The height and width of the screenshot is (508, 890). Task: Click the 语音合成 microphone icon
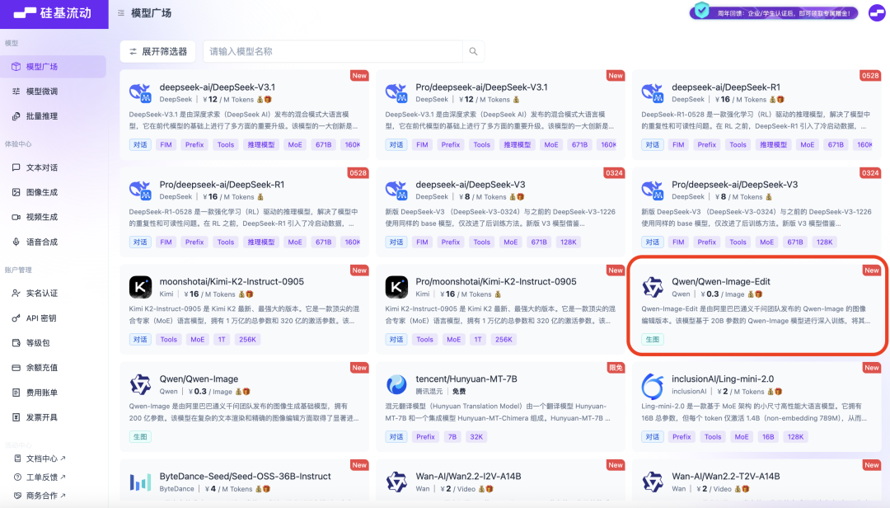point(16,242)
